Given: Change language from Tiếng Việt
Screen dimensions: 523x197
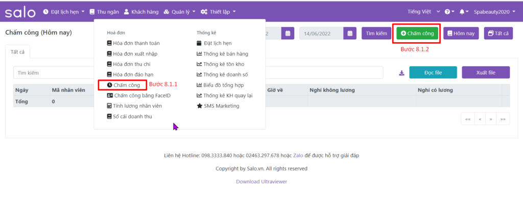Looking at the screenshot, I should point(423,12).
